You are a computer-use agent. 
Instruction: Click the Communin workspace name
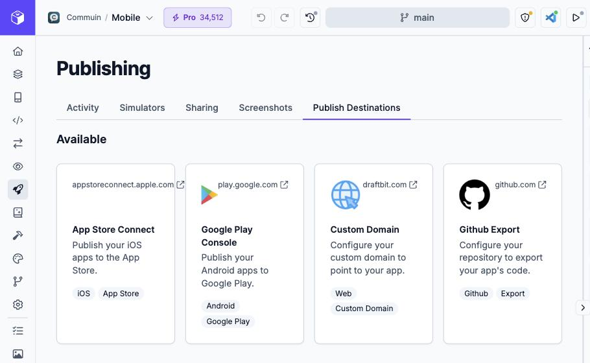84,18
